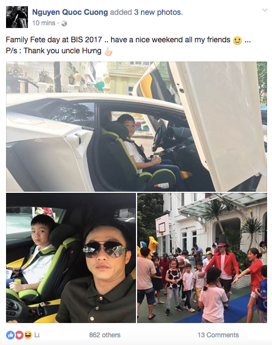
Task: Open Nguyen Quoc Cuong's profile name link
Action: pos(70,12)
